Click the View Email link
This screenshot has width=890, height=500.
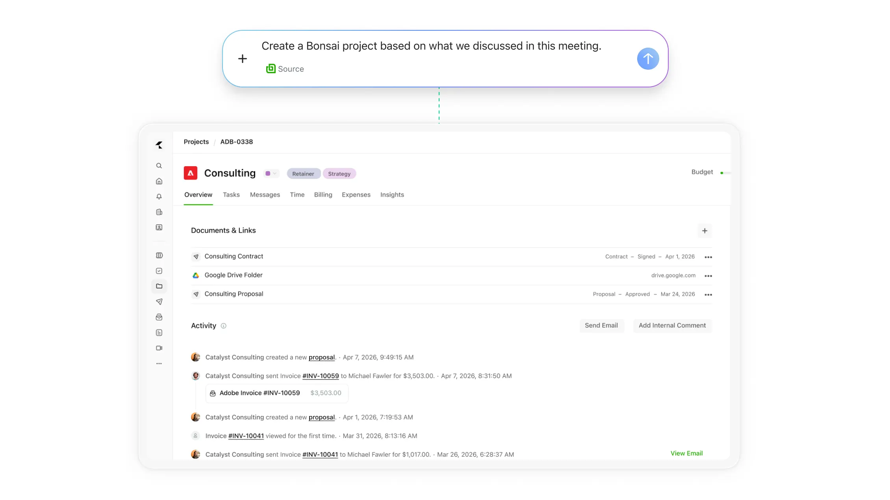686,453
